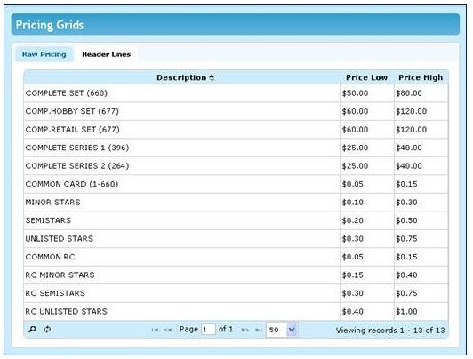
Task: Select the RC UNLISTED STARS row
Action: [x=236, y=311]
